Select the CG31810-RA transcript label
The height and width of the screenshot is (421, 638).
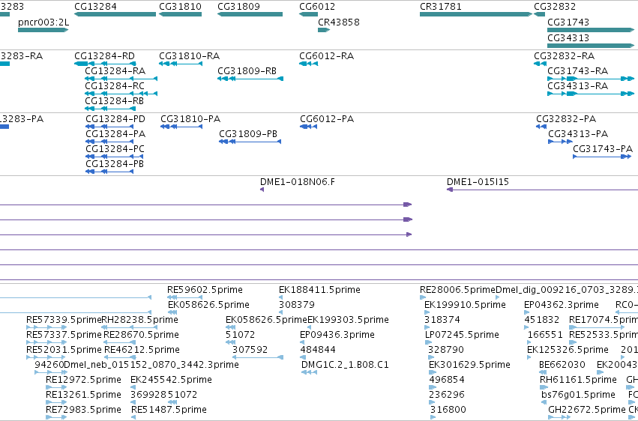pos(189,55)
